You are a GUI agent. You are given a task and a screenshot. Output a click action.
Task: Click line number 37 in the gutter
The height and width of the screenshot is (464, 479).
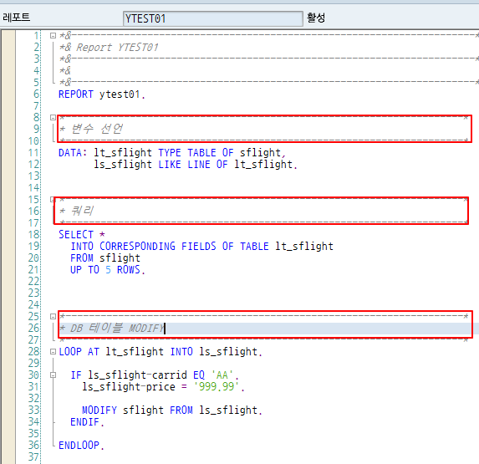[34, 456]
